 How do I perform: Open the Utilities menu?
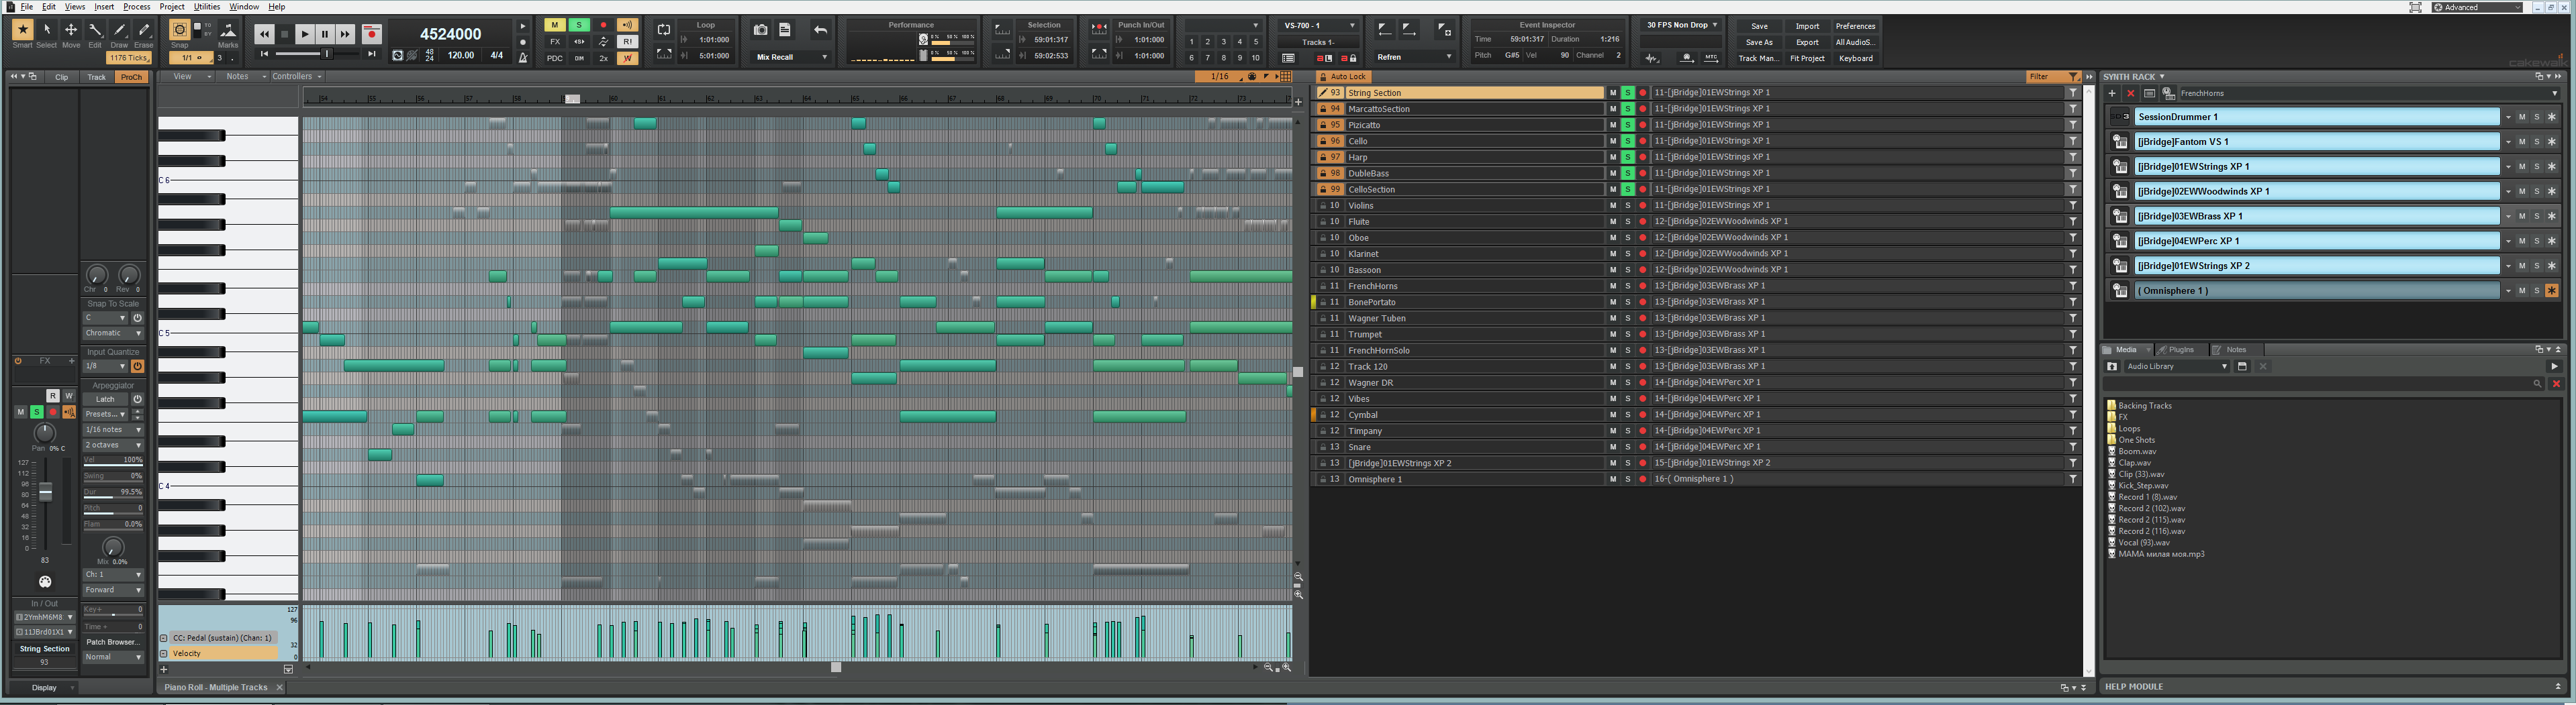pos(207,7)
